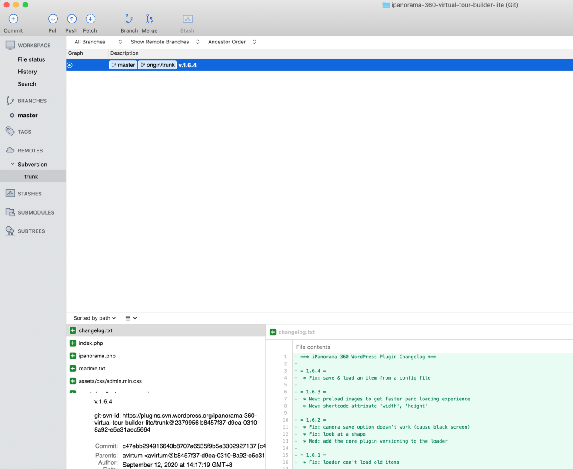573x469 pixels.
Task: Push commits with the Push icon
Action: coord(72,19)
